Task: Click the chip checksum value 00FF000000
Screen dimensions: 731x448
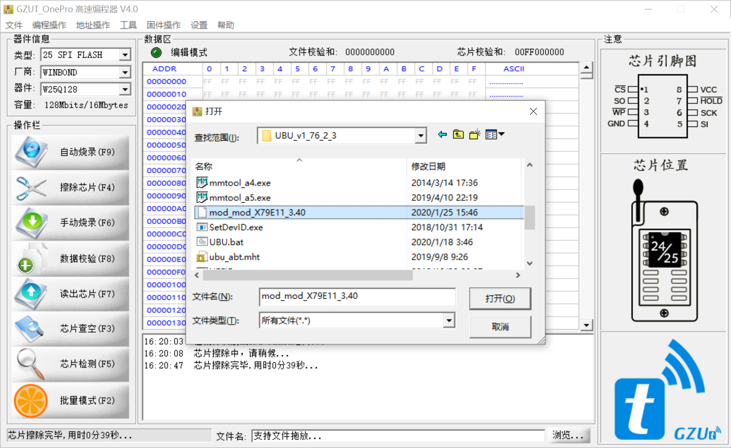Action: click(x=539, y=52)
